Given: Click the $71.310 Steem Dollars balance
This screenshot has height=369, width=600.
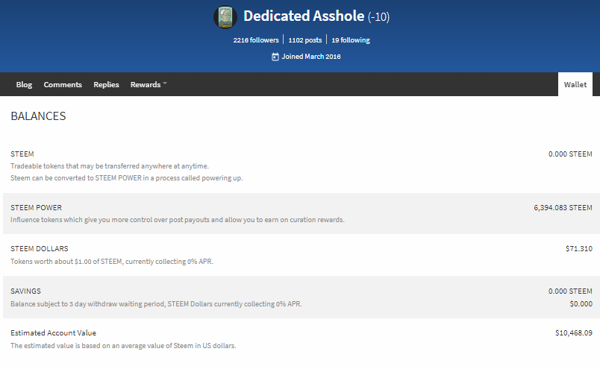Looking at the screenshot, I should pyautogui.click(x=578, y=249).
